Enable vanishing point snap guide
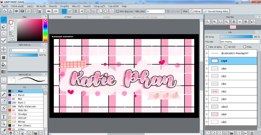The width and height of the screenshot is (261, 135). click(x=82, y=11)
